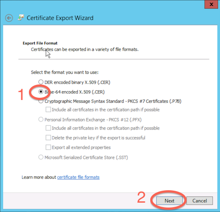Check the 'Include all certificates' box under PKCS #7
Image resolution: width=220 pixels, height=212 pixels.
(x=48, y=110)
